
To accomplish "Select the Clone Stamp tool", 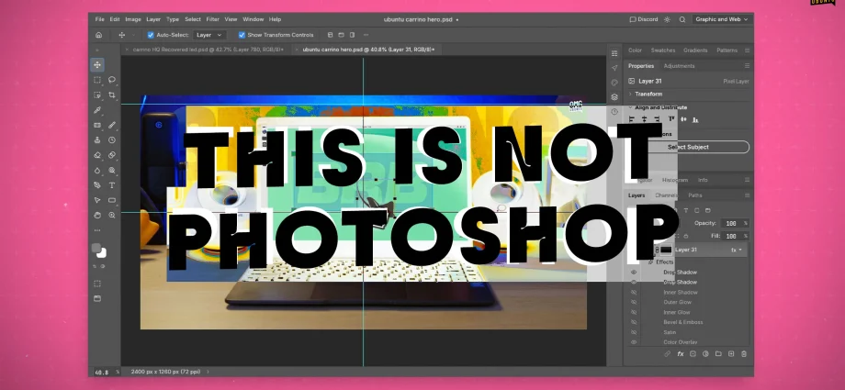I will pyautogui.click(x=97, y=140).
